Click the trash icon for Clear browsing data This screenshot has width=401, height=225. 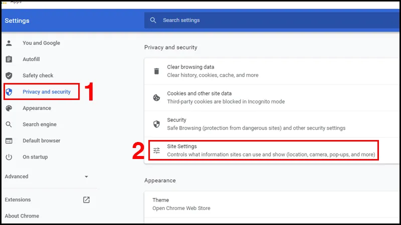click(157, 71)
